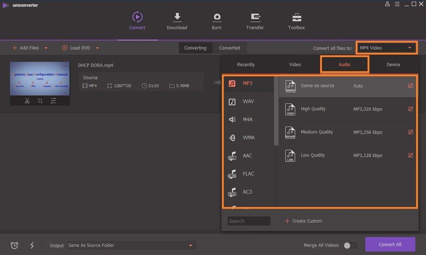Switch to the Converted tab
The width and height of the screenshot is (426, 255).
(x=230, y=48)
